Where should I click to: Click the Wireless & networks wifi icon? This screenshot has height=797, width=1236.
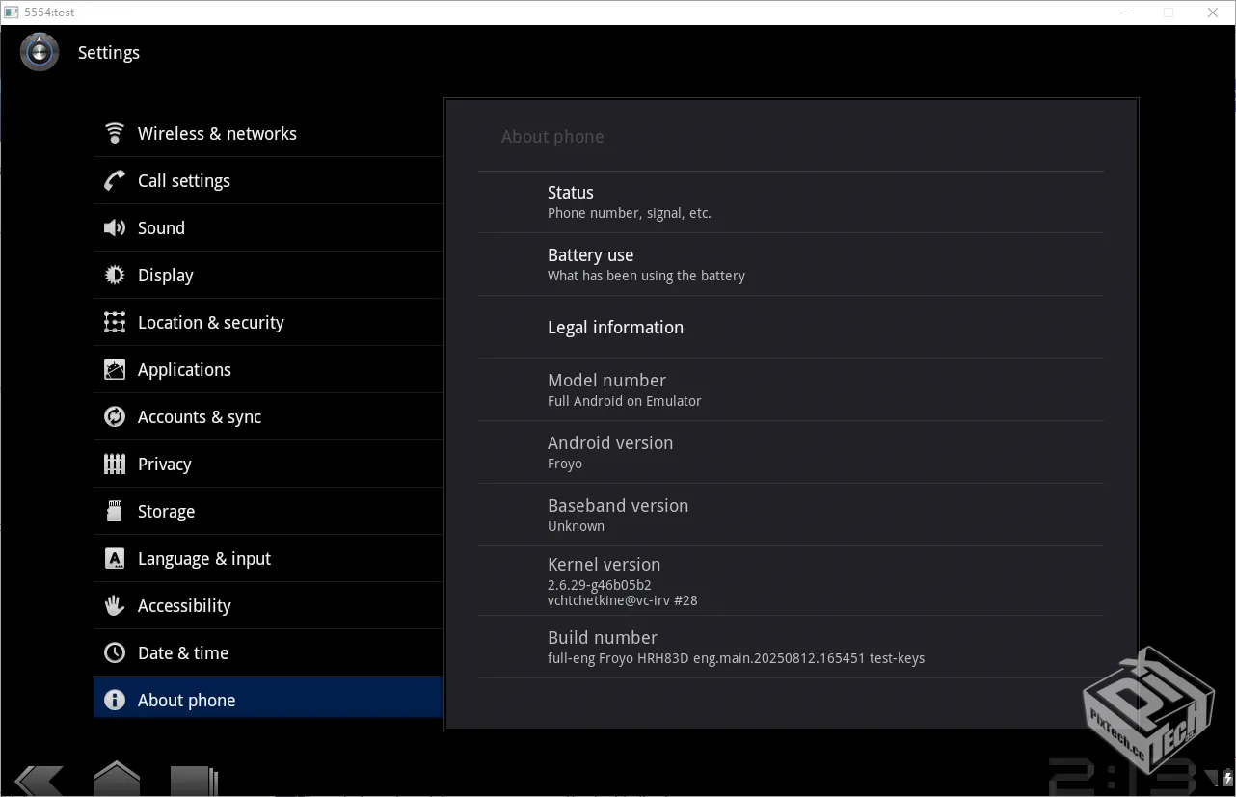115,133
